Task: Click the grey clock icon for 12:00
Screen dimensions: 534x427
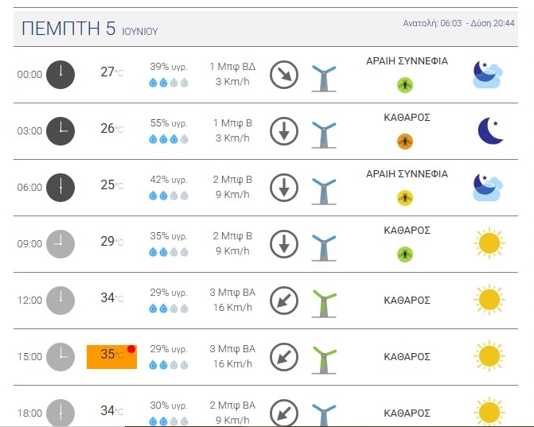Action: tap(60, 301)
